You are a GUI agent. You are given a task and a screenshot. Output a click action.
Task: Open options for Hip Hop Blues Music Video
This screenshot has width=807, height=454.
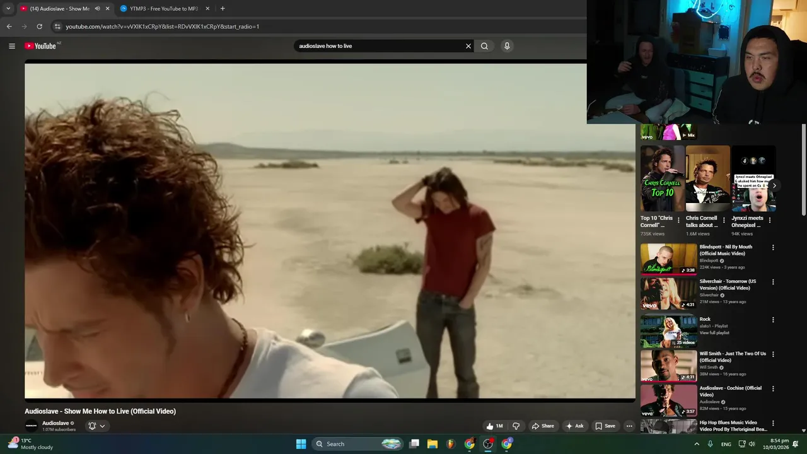click(x=773, y=424)
